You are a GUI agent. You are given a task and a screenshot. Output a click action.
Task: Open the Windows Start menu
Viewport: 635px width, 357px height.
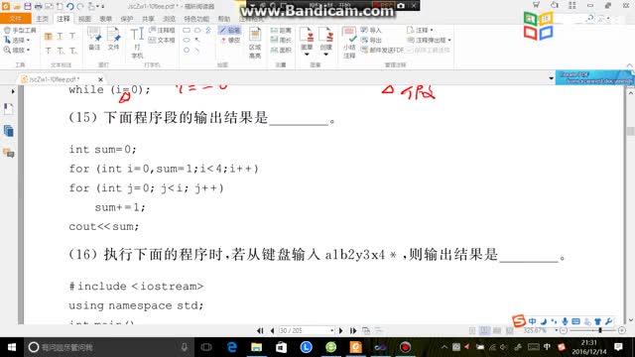click(12, 347)
